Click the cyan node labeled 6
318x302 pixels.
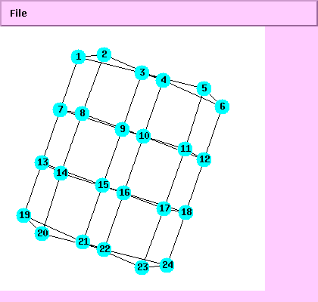coord(222,106)
